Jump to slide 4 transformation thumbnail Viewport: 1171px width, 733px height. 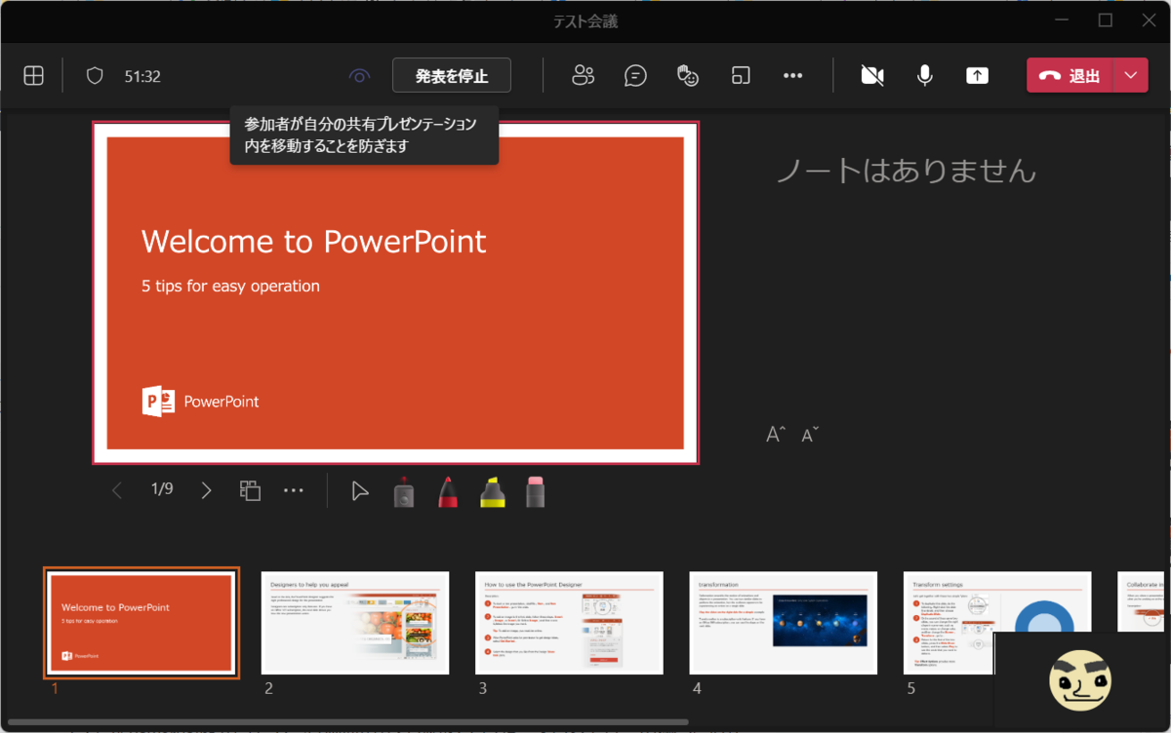pos(784,623)
